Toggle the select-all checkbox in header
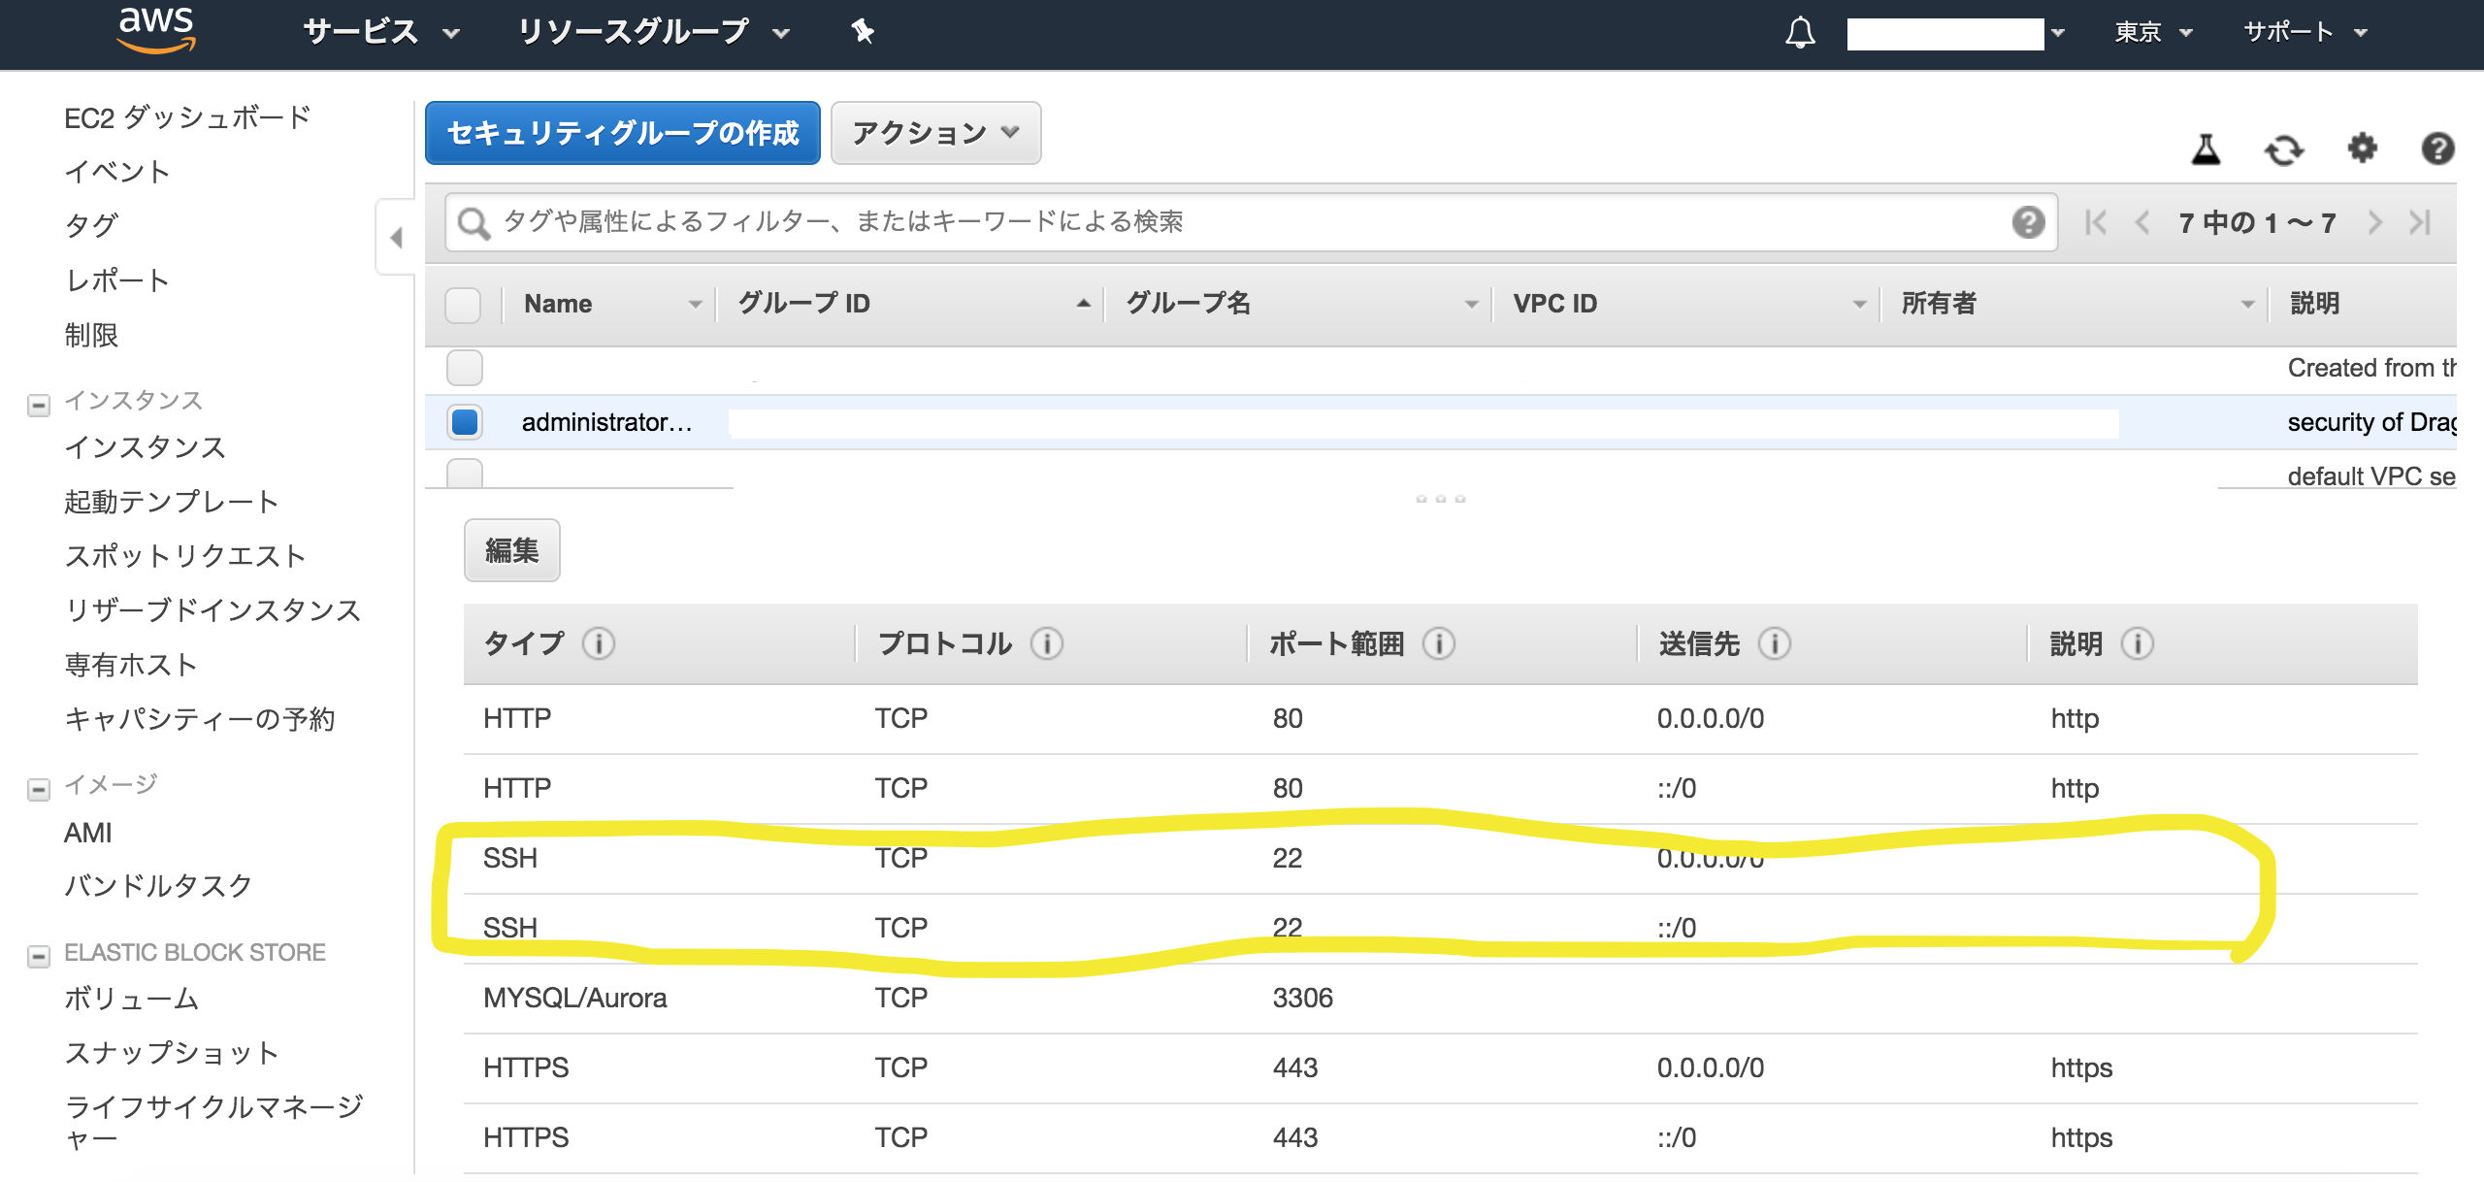Image resolution: width=2484 pixels, height=1182 pixels. click(463, 305)
